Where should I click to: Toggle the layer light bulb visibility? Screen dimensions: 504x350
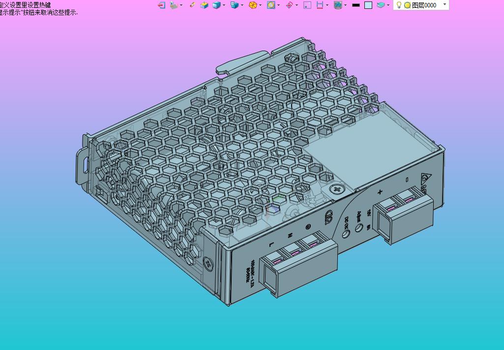pos(399,5)
